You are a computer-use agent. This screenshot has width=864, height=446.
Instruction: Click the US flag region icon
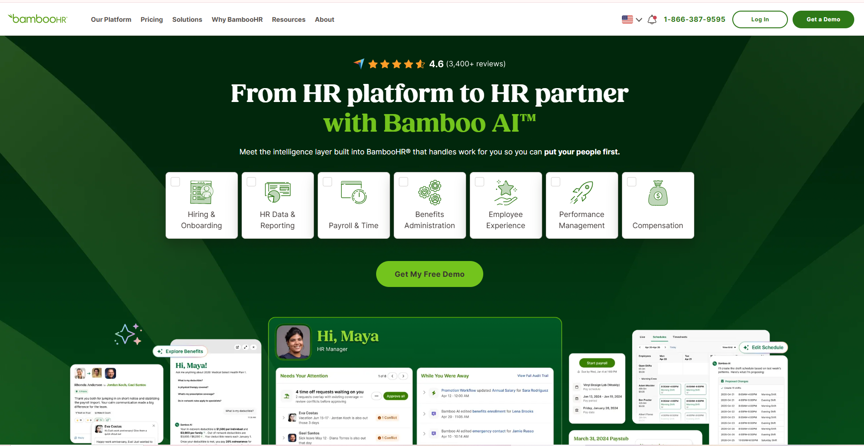coord(627,19)
